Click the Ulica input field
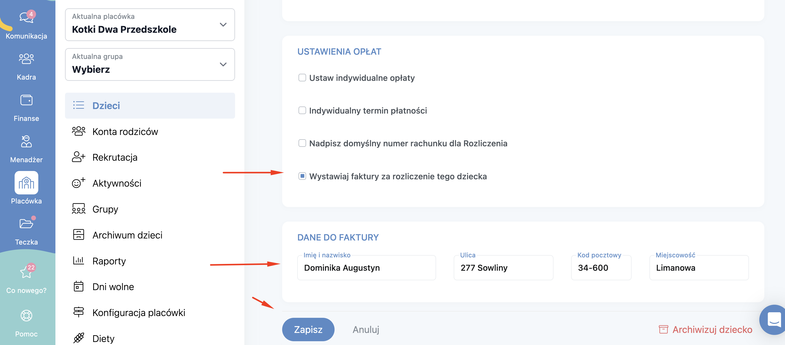 click(503, 268)
